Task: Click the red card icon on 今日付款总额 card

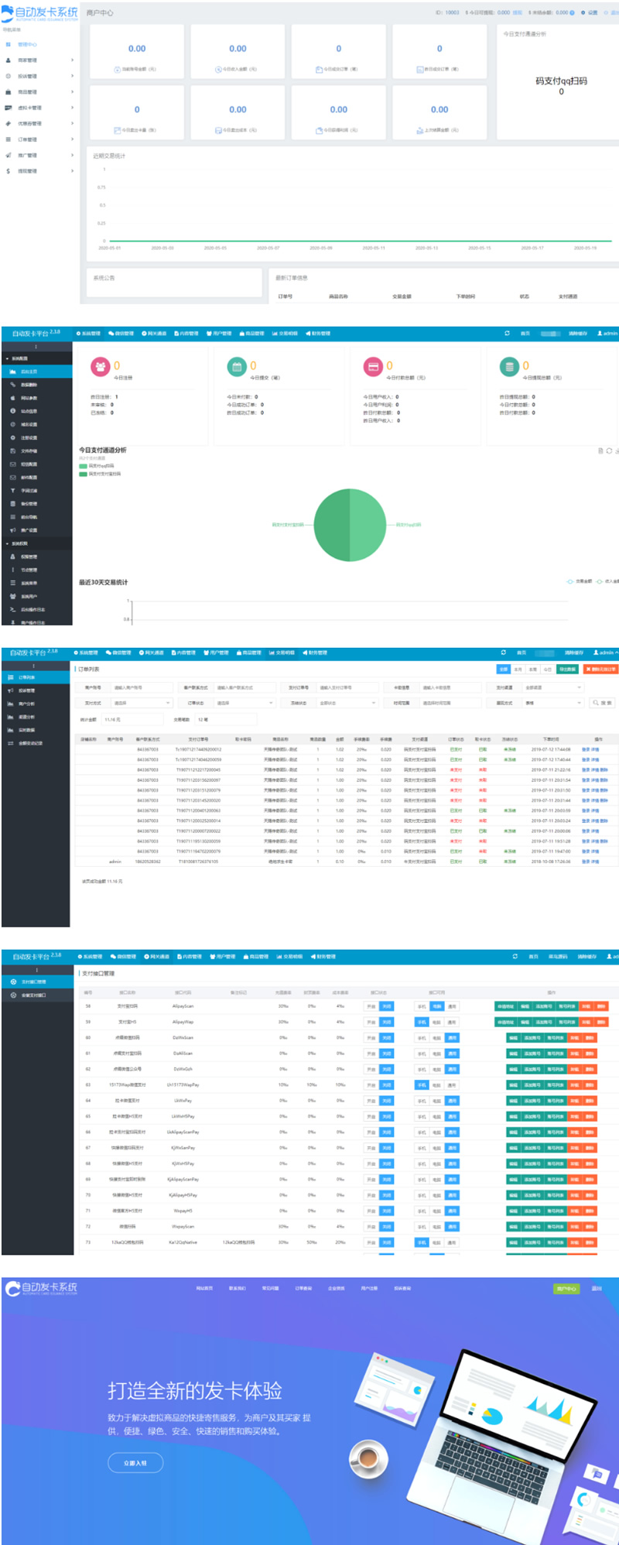Action: 373,366
